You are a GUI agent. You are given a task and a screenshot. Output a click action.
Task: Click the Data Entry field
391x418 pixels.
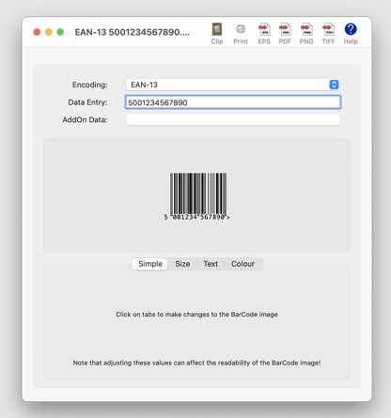pos(233,102)
